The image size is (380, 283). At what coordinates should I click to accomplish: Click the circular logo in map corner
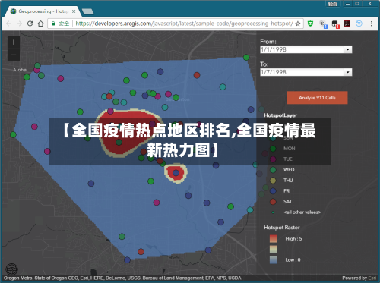12,269
